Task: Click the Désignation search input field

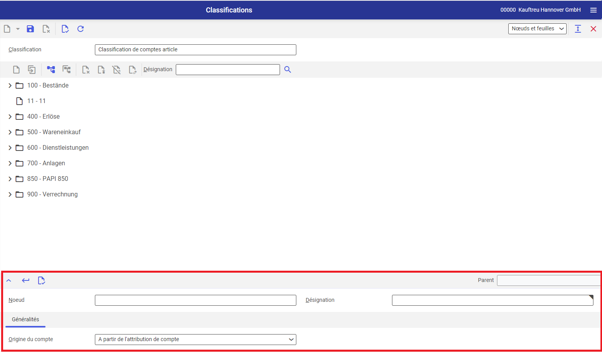Action: [x=228, y=70]
